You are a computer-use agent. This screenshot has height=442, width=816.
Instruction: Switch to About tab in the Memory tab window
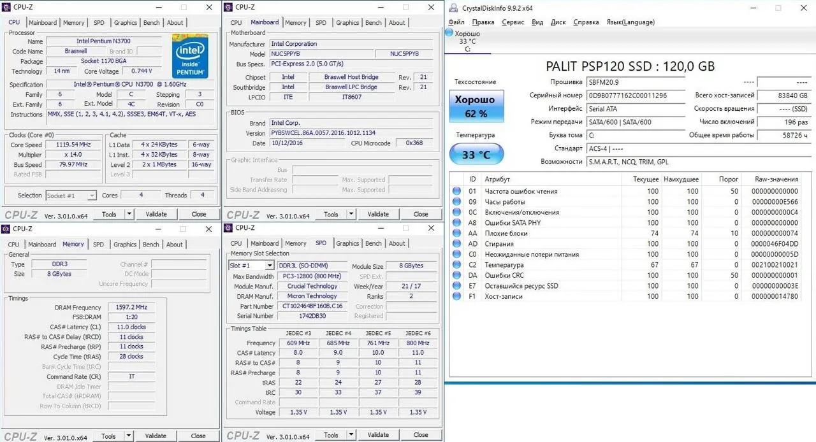(x=175, y=245)
